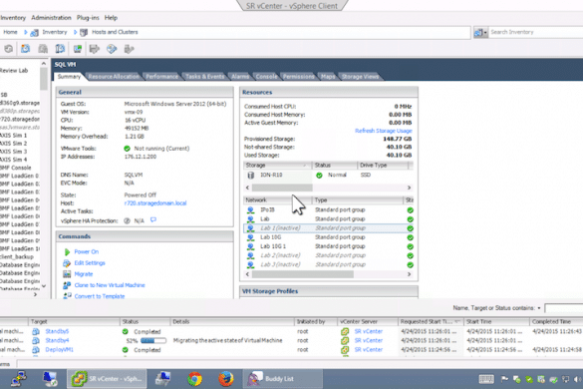This screenshot has width=583, height=389.
Task: Click SR vCenter vSphere taskbar button
Action: click(x=107, y=379)
